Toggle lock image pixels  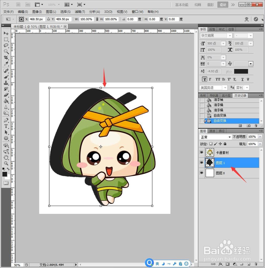point(215,144)
